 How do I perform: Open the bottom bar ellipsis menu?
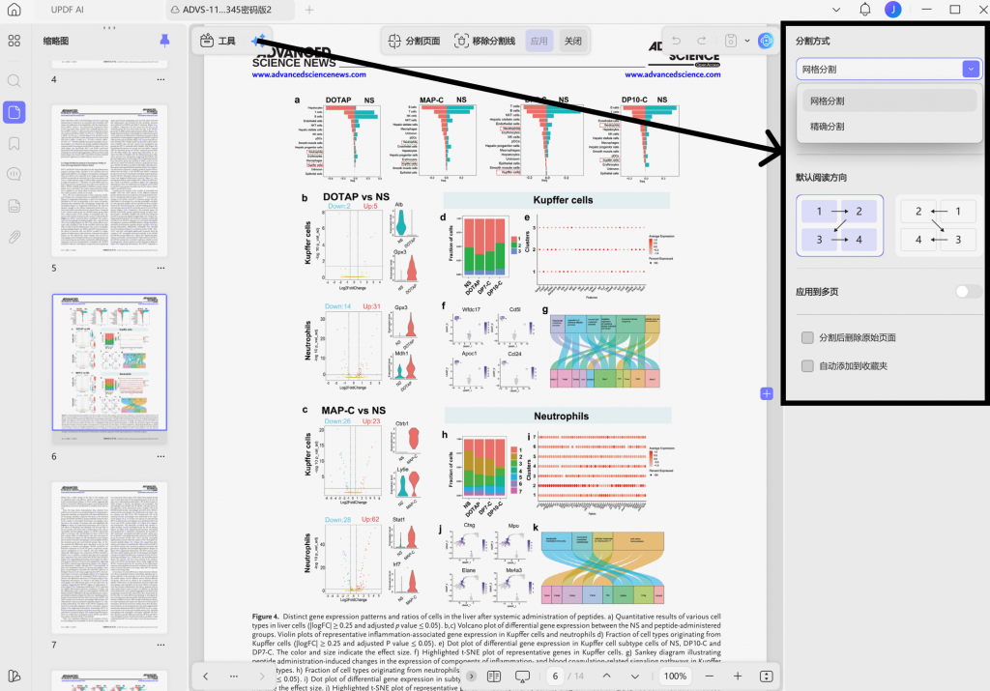pyautogui.click(x=234, y=676)
